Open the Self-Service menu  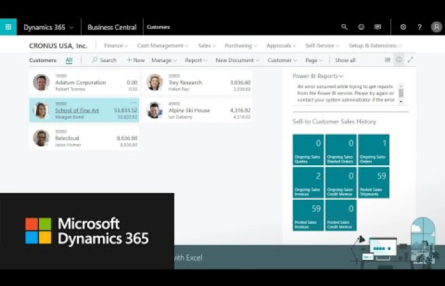[322, 46]
